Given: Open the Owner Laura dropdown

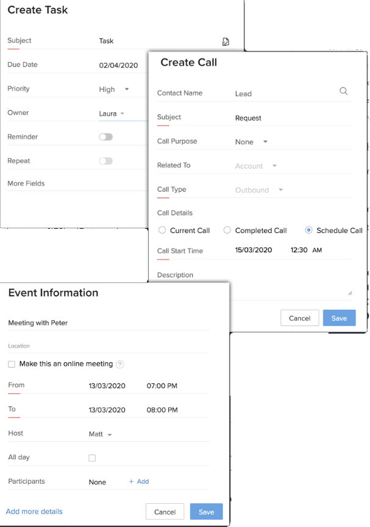Looking at the screenshot, I should 112,114.
